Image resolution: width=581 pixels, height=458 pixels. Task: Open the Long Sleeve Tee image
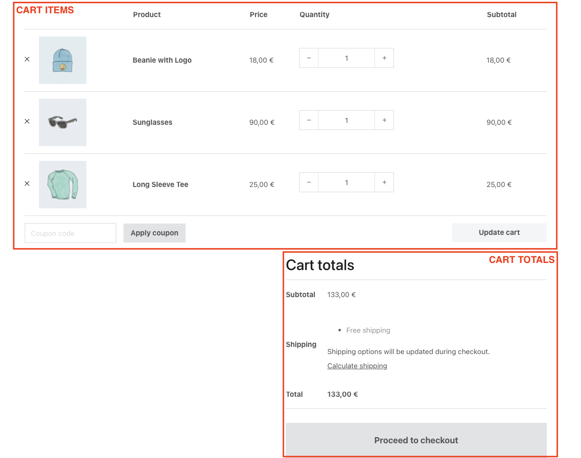tap(63, 185)
